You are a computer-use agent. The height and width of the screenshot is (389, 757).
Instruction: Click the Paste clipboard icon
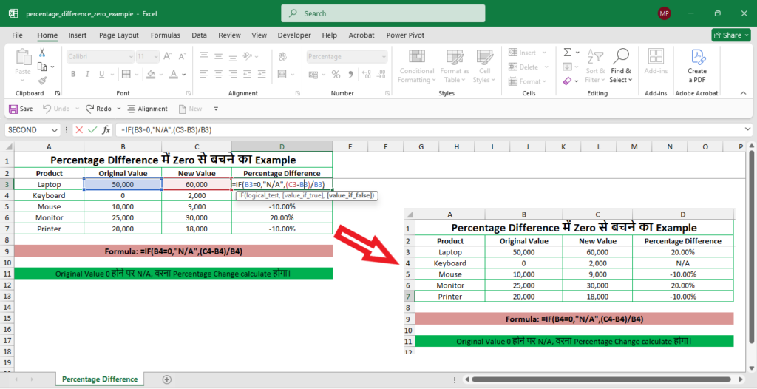tap(23, 57)
